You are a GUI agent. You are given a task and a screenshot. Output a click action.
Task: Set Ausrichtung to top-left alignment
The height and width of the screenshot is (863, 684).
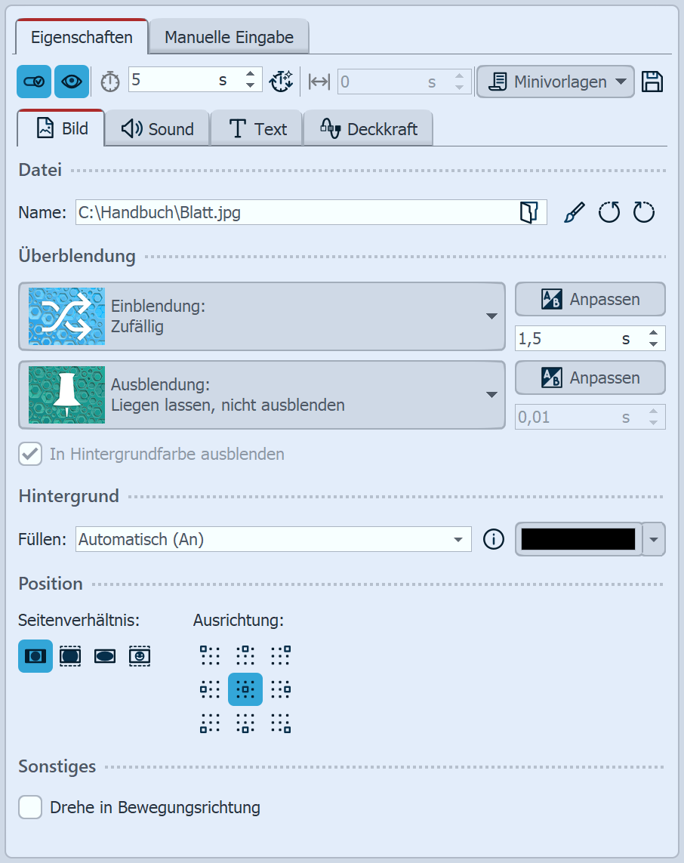click(x=209, y=654)
